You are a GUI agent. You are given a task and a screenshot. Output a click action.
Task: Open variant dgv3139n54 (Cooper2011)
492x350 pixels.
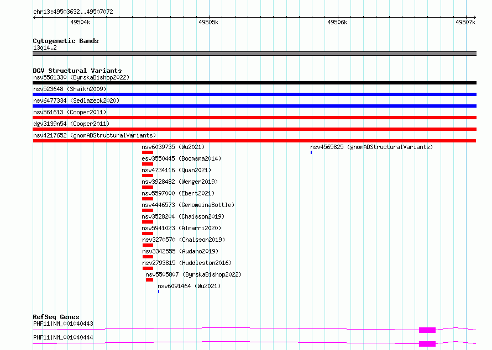click(71, 124)
